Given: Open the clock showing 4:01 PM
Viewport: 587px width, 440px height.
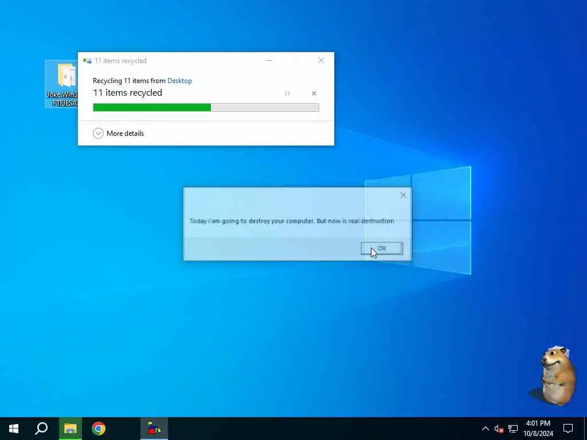Looking at the screenshot, I should coord(538,429).
